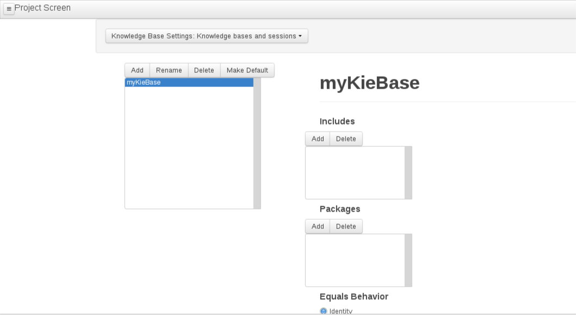Open the hamburger menu icon beside Project Screen

point(9,9)
